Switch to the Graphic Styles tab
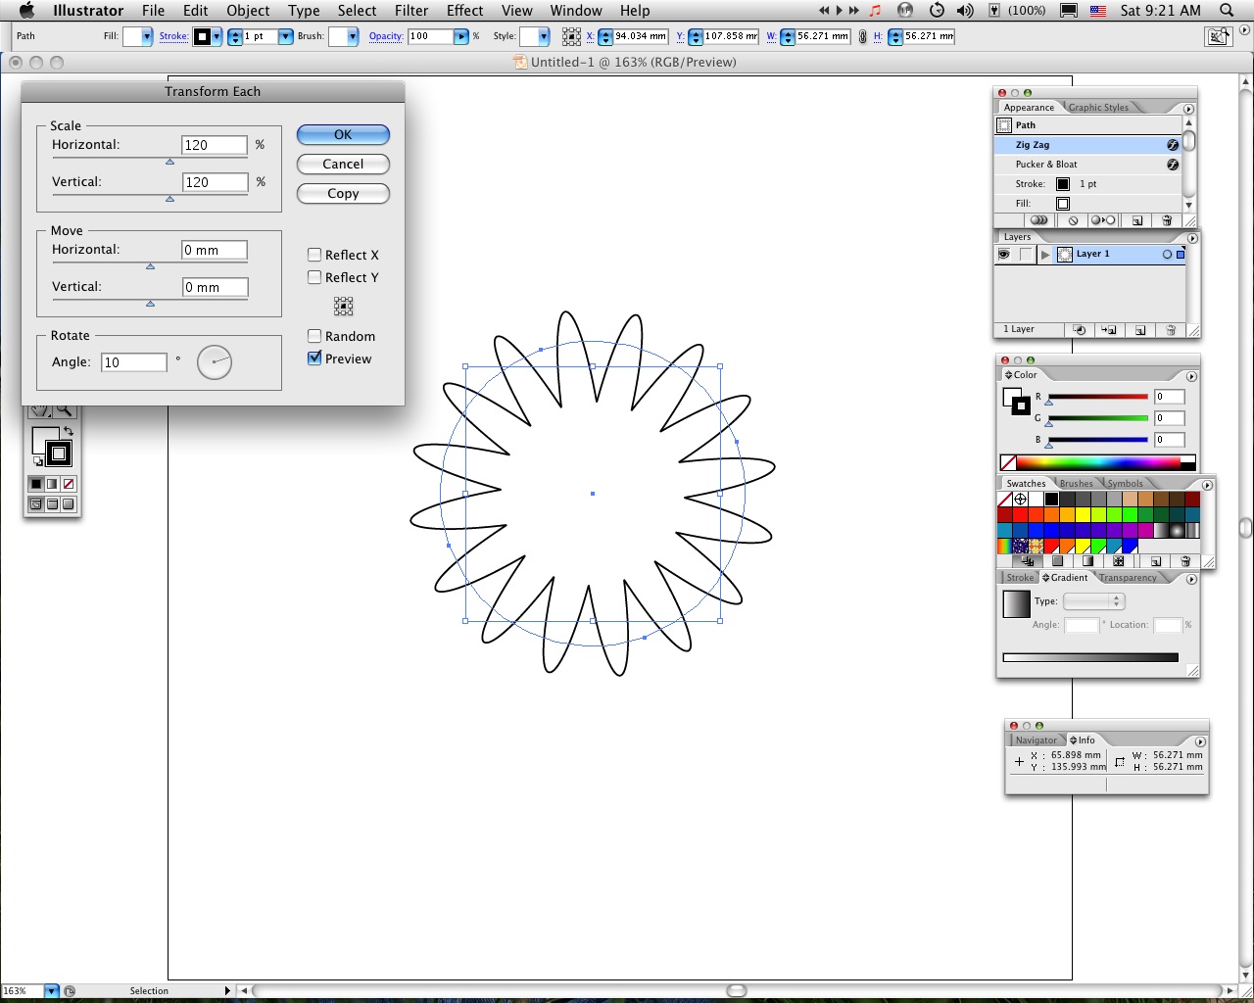 click(x=1098, y=108)
